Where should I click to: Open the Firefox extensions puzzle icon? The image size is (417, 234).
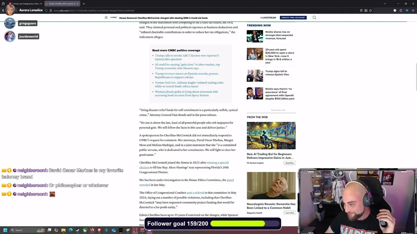coord(401,10)
